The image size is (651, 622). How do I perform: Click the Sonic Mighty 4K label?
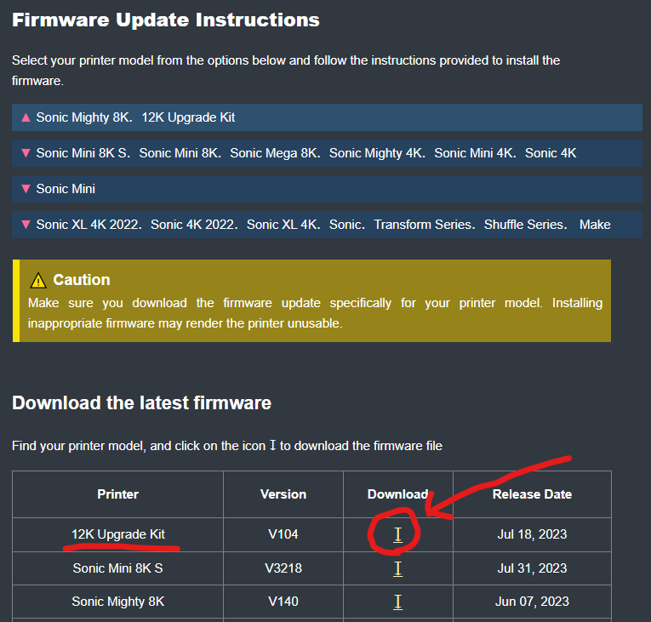pyautogui.click(x=377, y=153)
